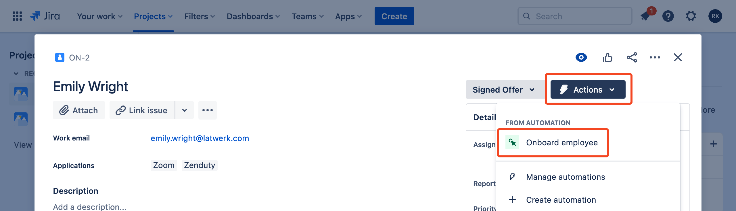Click the share issue icon
The height and width of the screenshot is (211, 736).
click(x=632, y=57)
